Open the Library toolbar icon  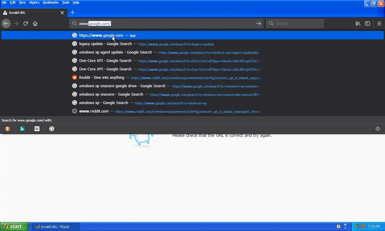(x=358, y=23)
